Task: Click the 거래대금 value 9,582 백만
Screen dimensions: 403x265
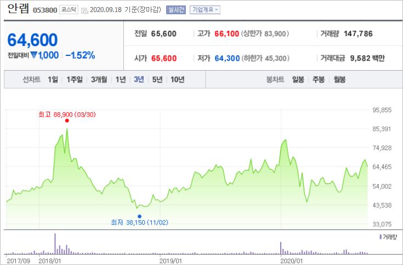Action: 367,58
